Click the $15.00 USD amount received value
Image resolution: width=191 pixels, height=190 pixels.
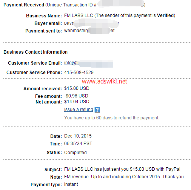coord(77,88)
